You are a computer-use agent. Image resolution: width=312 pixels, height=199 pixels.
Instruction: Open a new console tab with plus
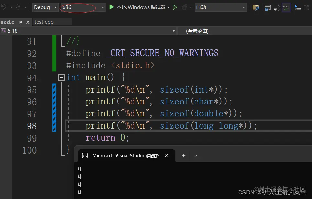[184, 156]
